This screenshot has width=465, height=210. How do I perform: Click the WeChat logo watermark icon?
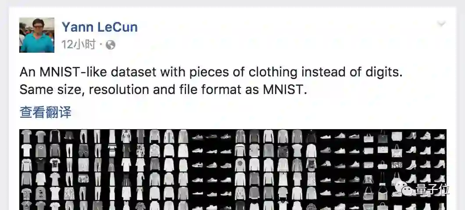pos(404,188)
